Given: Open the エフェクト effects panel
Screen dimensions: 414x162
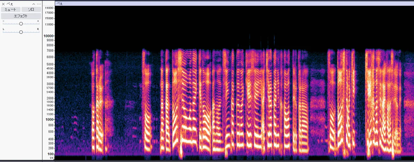Looking at the screenshot, I should click(x=21, y=16).
